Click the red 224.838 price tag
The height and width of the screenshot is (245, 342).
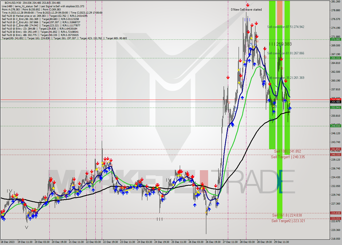pos(336,213)
